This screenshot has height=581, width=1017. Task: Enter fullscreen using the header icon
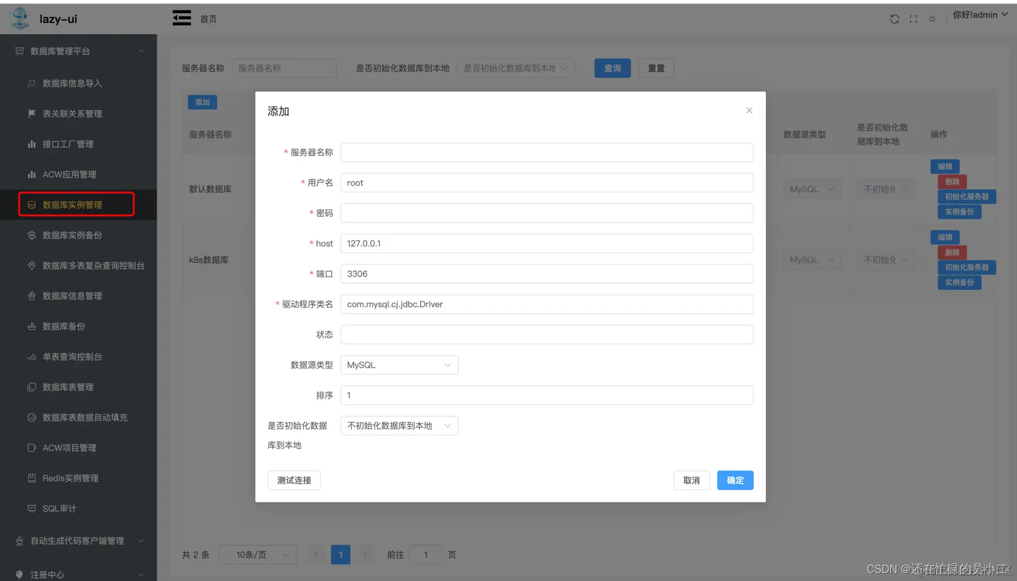click(913, 19)
